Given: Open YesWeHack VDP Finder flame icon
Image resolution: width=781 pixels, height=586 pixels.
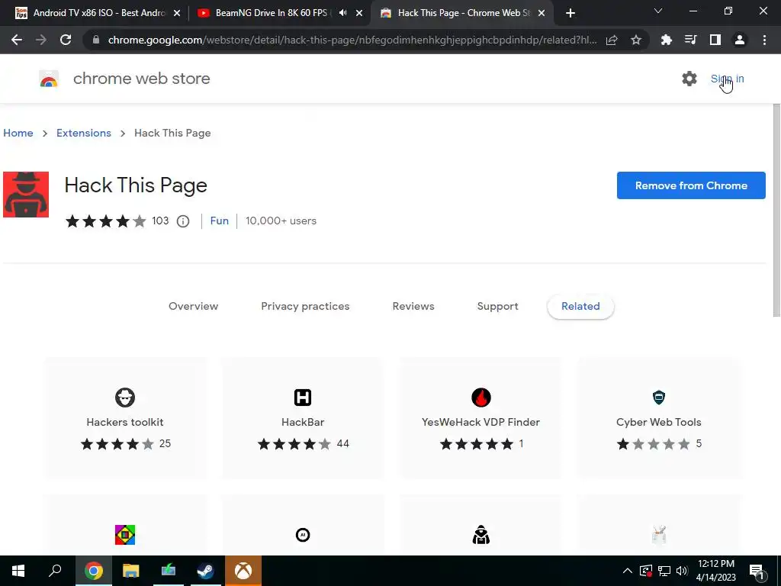Looking at the screenshot, I should tap(481, 397).
